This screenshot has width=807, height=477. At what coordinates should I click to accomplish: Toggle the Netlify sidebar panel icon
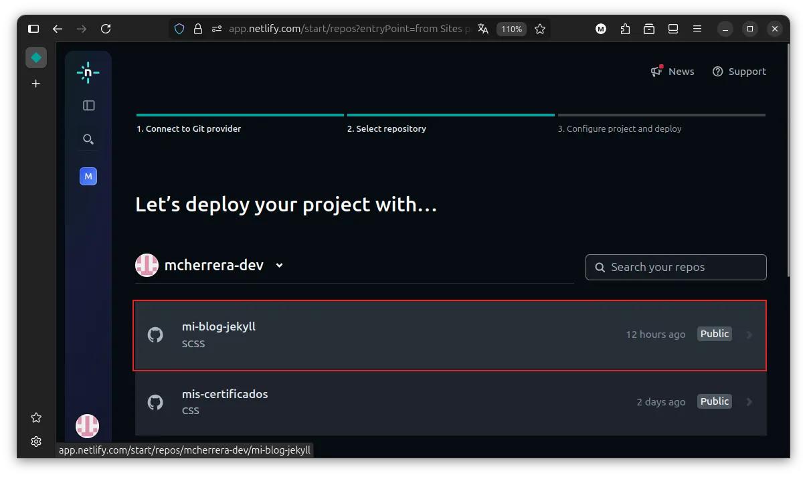coord(88,106)
